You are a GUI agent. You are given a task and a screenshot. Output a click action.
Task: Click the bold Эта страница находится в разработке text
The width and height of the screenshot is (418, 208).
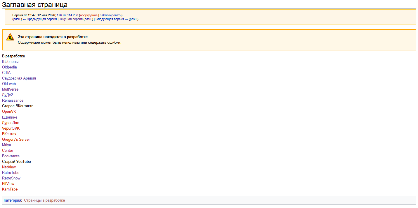pos(53,37)
